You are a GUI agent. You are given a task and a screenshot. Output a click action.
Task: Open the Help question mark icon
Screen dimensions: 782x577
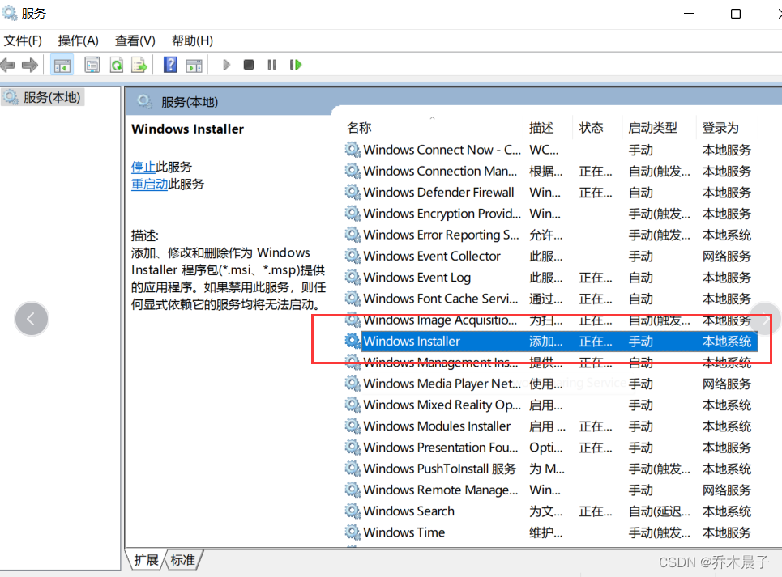170,65
